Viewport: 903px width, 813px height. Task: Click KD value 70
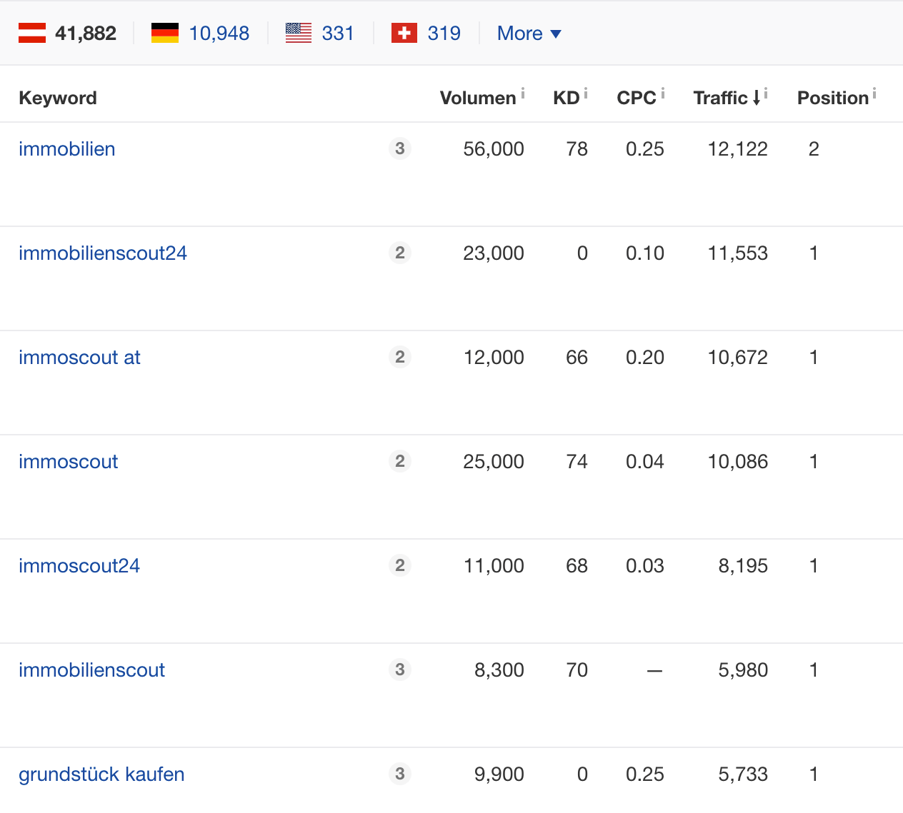577,670
